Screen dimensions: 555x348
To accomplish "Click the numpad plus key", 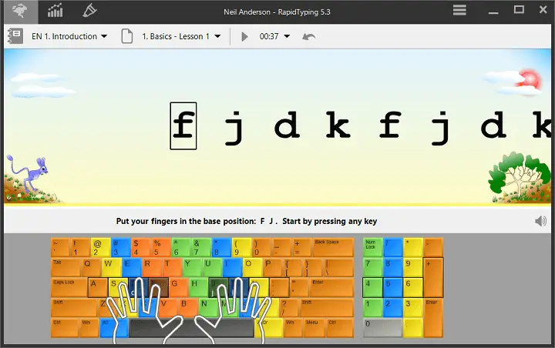I will pos(433,278).
